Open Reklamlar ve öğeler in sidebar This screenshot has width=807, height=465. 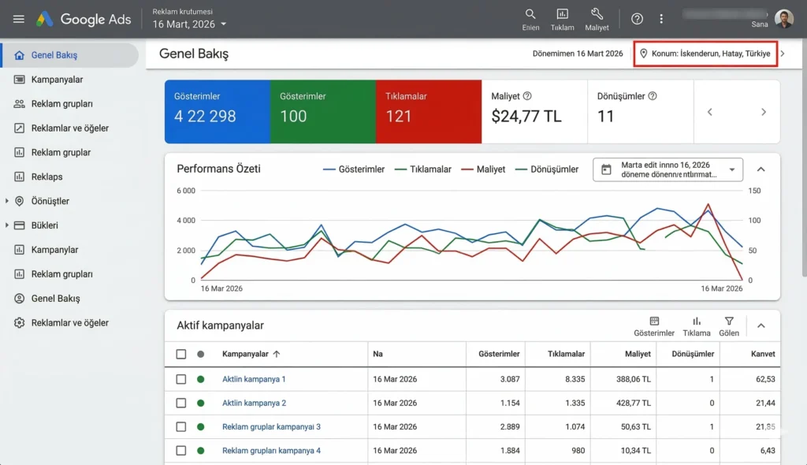pyautogui.click(x=69, y=128)
